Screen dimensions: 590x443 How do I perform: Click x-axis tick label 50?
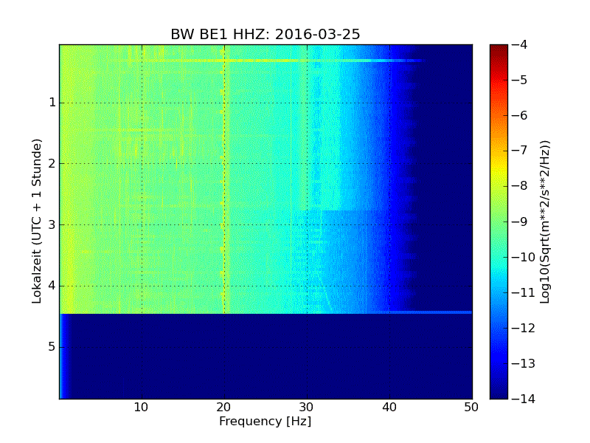(471, 408)
